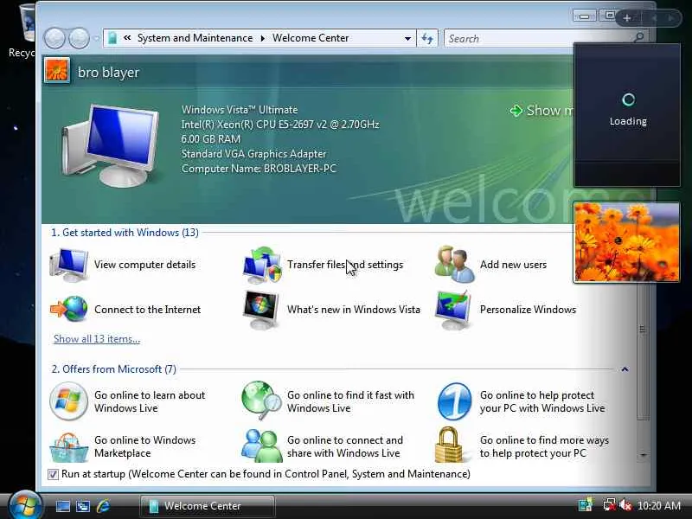Image resolution: width=692 pixels, height=519 pixels.
Task: Click the 6.00 GB RAM text
Action: point(211,139)
